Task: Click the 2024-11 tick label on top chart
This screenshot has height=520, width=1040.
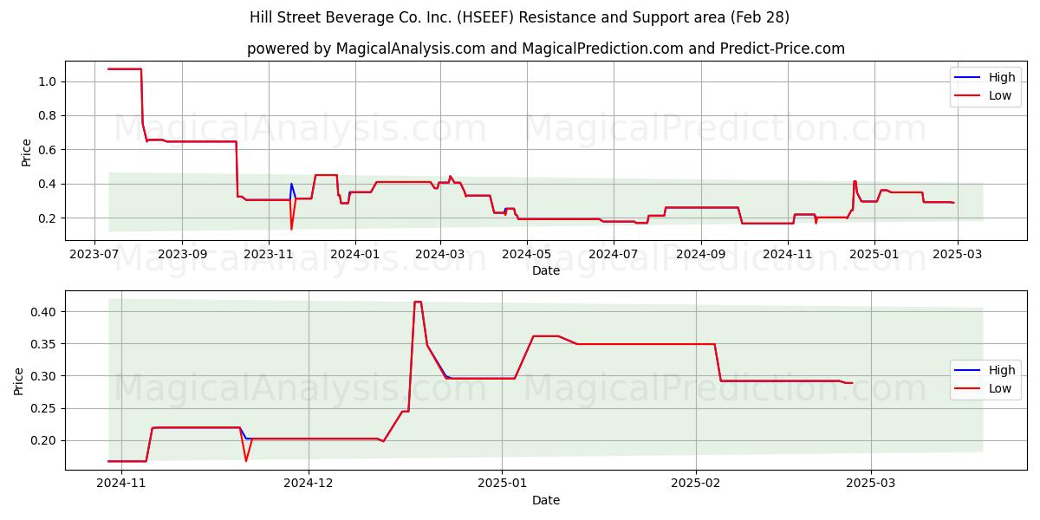Action: [x=787, y=255]
